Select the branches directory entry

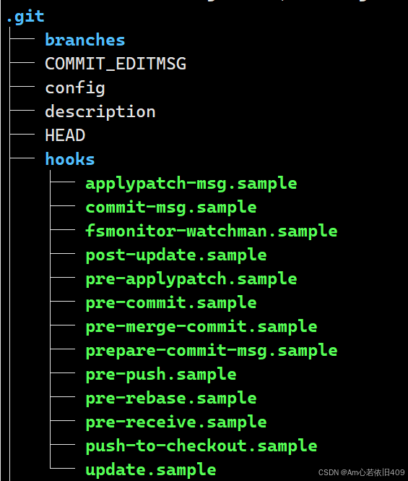[84, 40]
